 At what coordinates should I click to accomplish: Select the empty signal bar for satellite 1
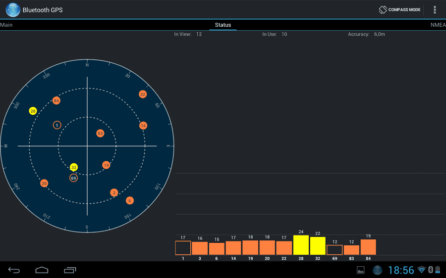click(183, 248)
